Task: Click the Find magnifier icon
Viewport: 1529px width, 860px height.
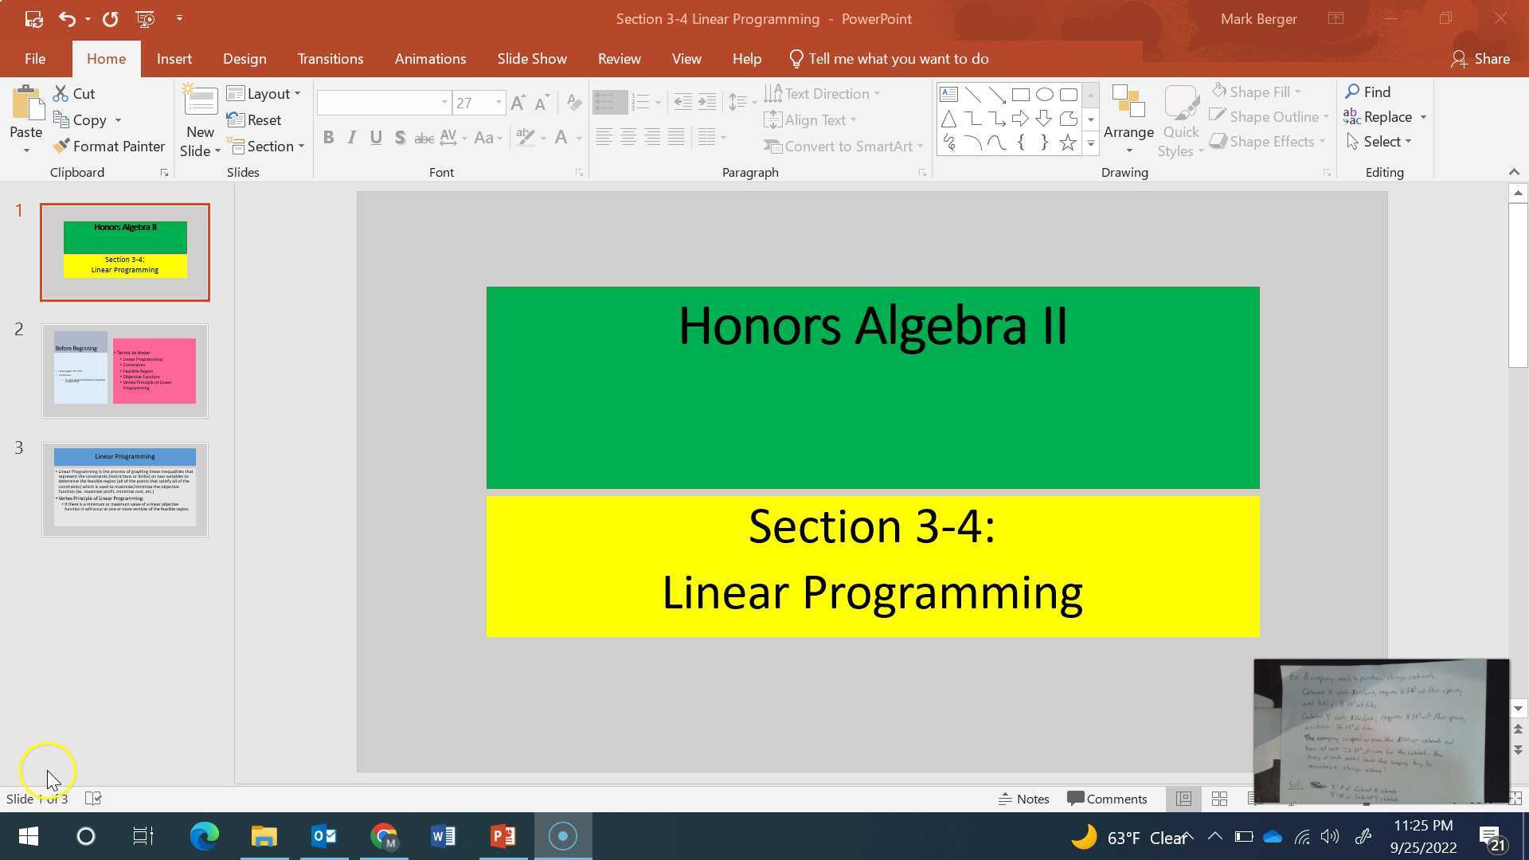Action: click(1351, 92)
